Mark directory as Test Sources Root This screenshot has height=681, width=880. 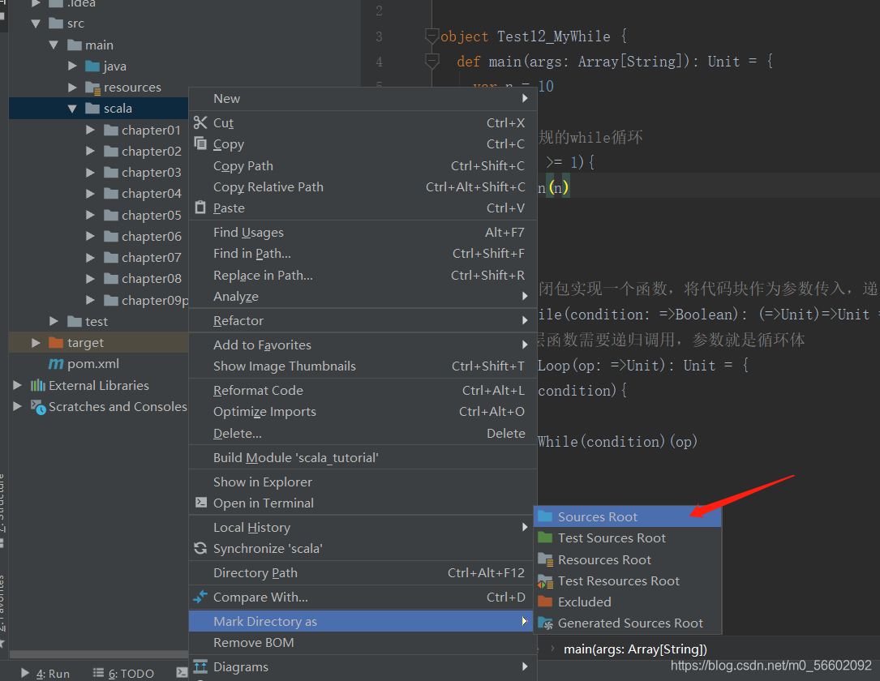[x=628, y=538]
